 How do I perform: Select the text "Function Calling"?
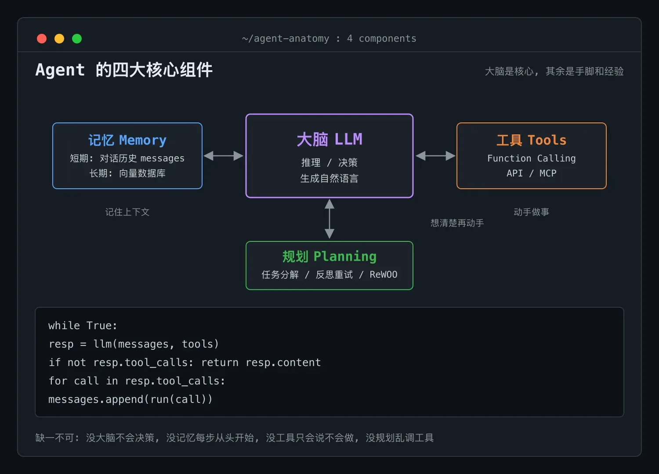[532, 158]
